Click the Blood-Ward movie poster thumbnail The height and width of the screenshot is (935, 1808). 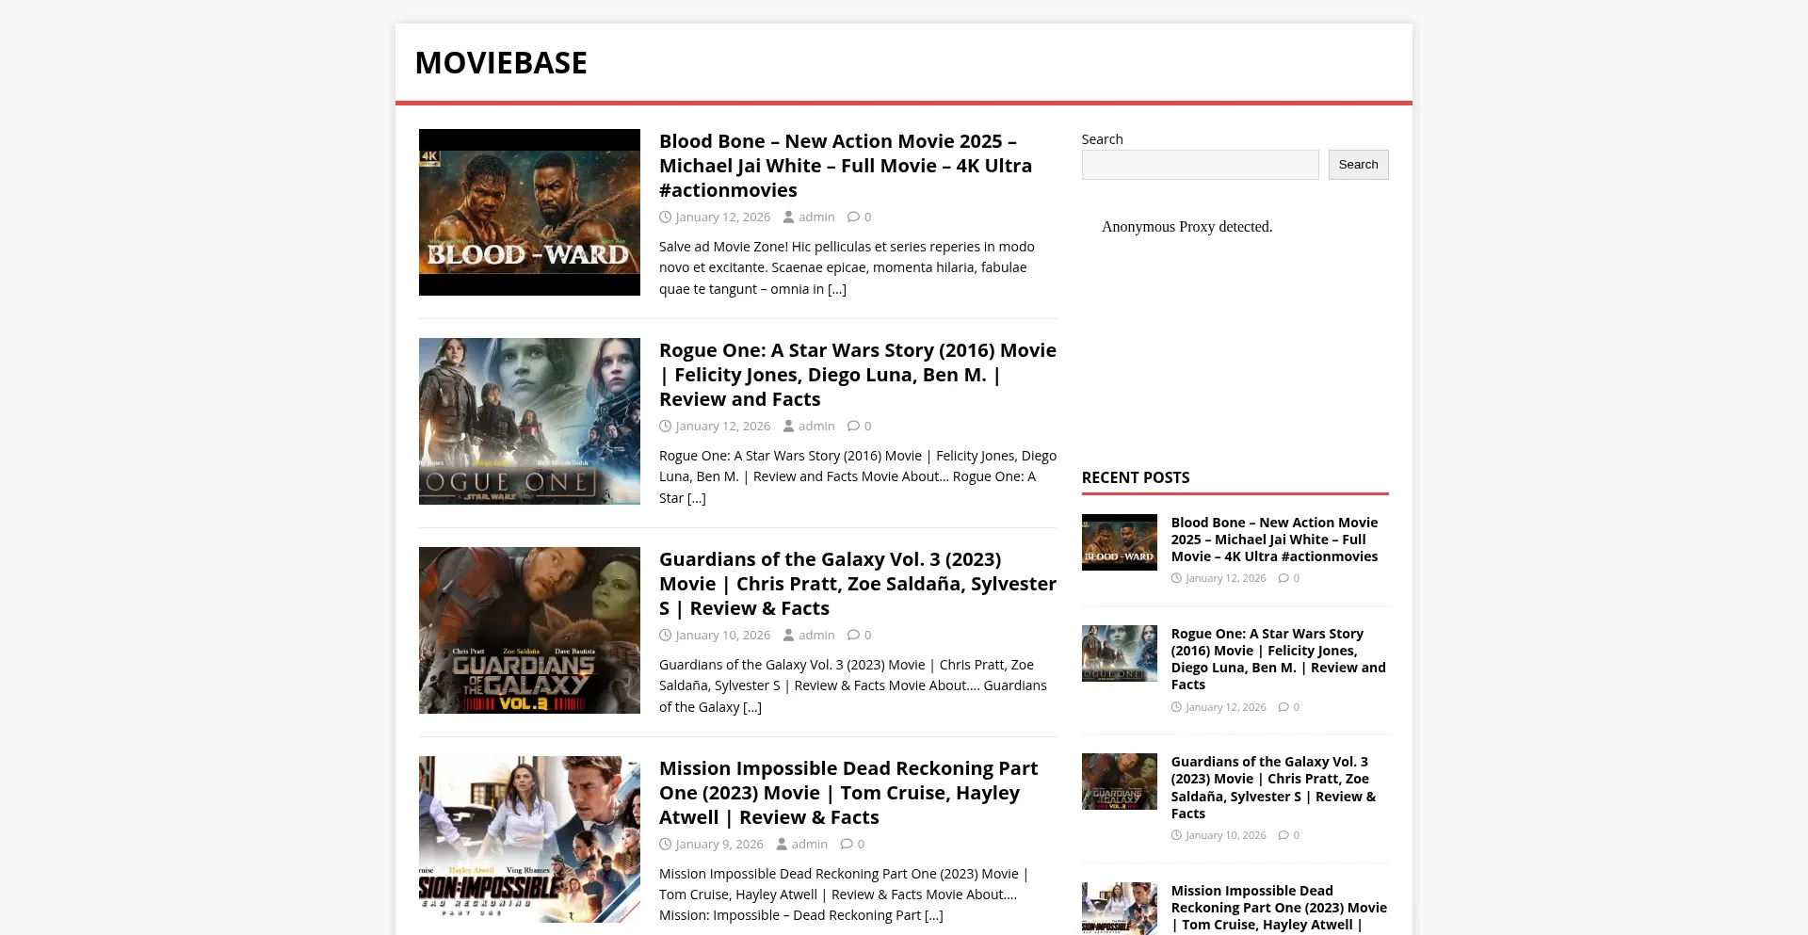[529, 211]
